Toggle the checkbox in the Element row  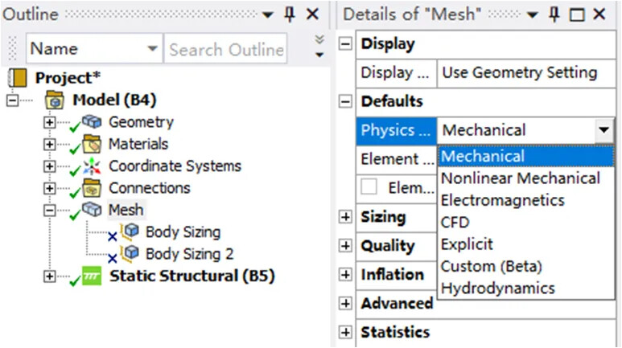coord(369,187)
